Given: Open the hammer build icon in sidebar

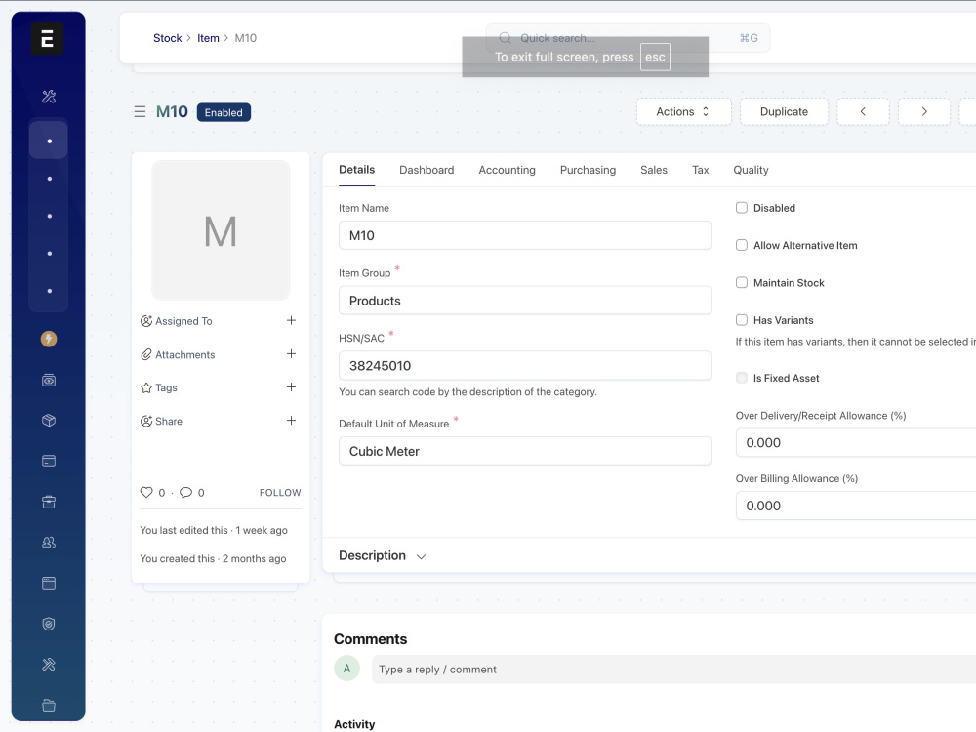Looking at the screenshot, I should coord(49,664).
